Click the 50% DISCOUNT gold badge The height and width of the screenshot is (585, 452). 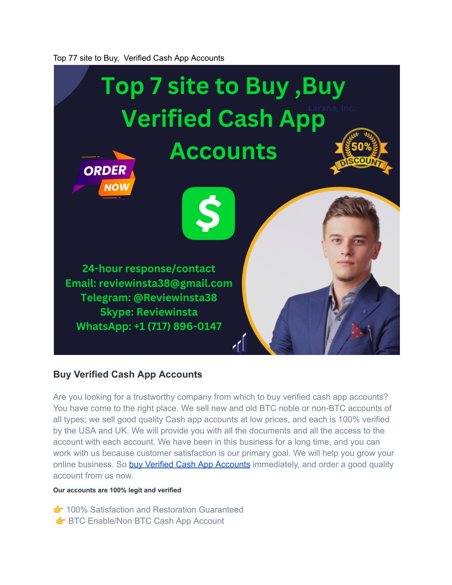[x=361, y=152]
